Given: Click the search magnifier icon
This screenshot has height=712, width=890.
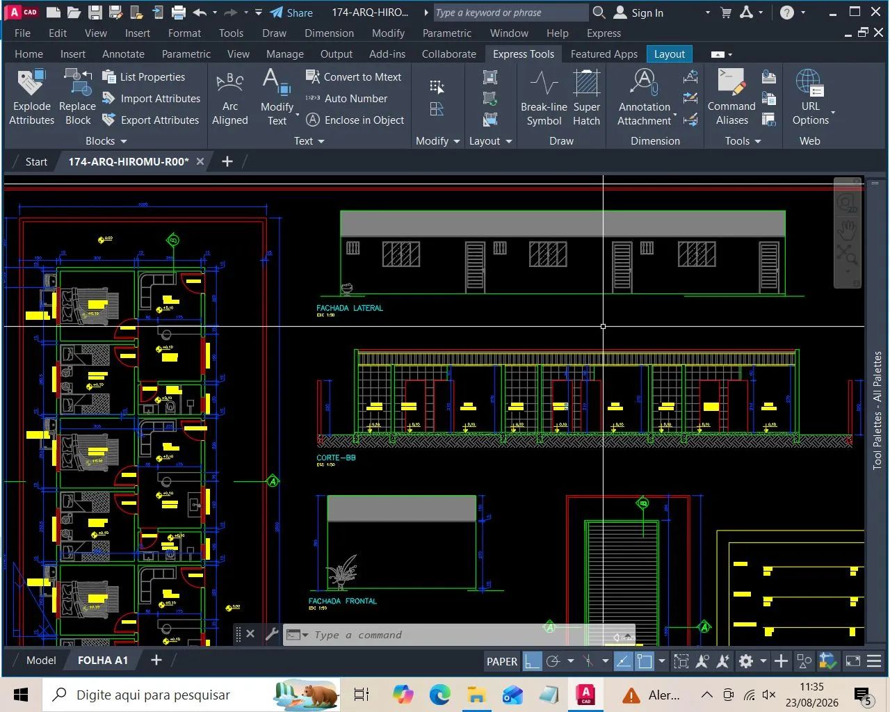Looking at the screenshot, I should [599, 13].
